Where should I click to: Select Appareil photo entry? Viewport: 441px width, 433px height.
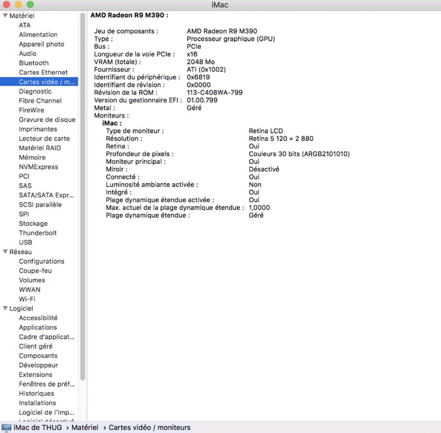click(42, 44)
